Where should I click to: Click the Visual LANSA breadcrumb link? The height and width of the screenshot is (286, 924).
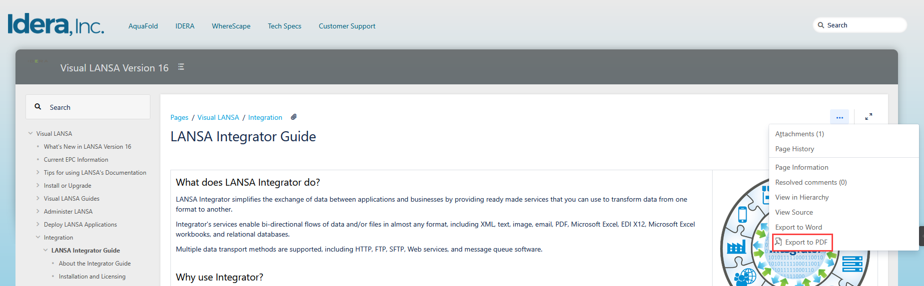(218, 117)
